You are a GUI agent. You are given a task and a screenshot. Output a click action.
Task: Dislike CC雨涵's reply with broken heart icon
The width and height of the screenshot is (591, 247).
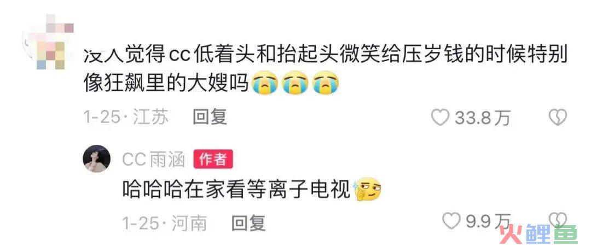click(558, 220)
